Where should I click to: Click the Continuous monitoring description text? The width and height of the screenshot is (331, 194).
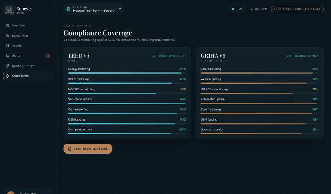point(119,40)
